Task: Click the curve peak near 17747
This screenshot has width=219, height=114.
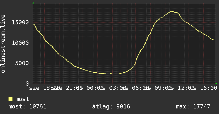Action: 172,12
